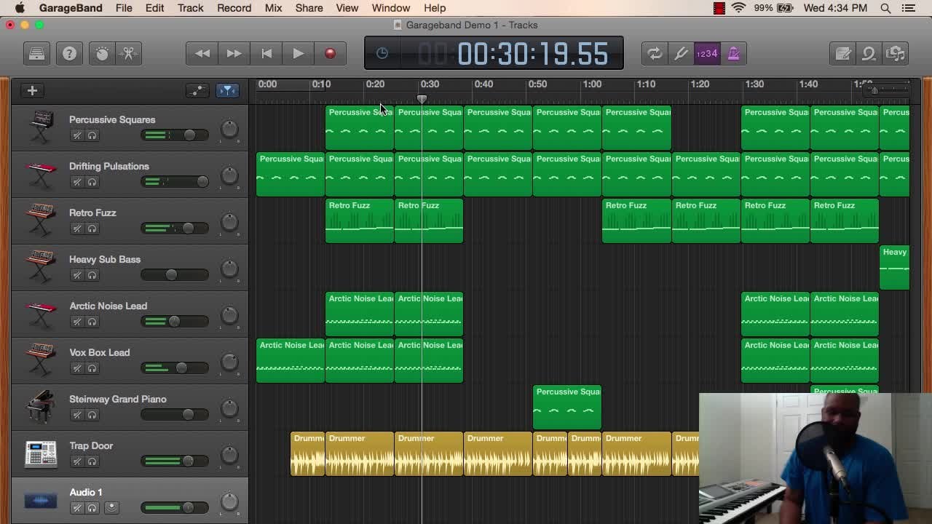Toggle the 1234 count-in button
Image resolution: width=932 pixels, height=524 pixels.
point(707,54)
